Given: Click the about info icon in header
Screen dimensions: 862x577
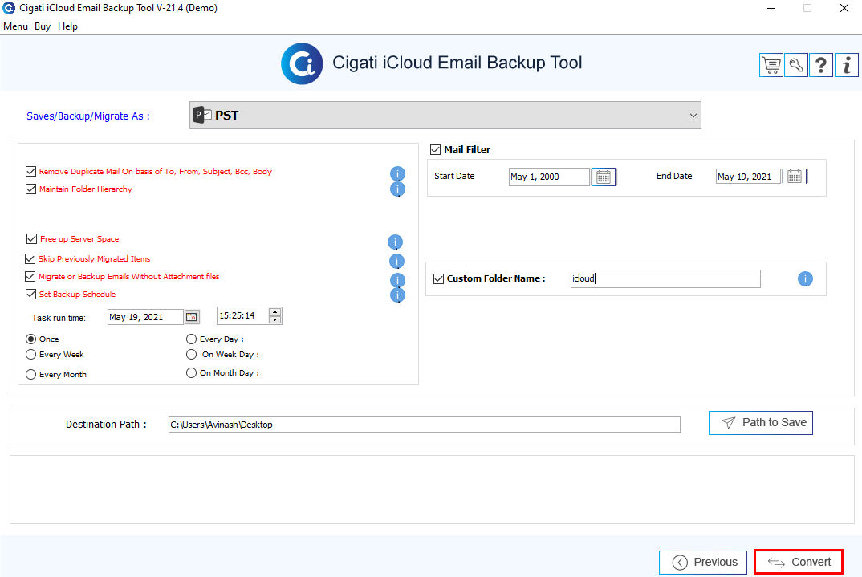Looking at the screenshot, I should (x=847, y=65).
